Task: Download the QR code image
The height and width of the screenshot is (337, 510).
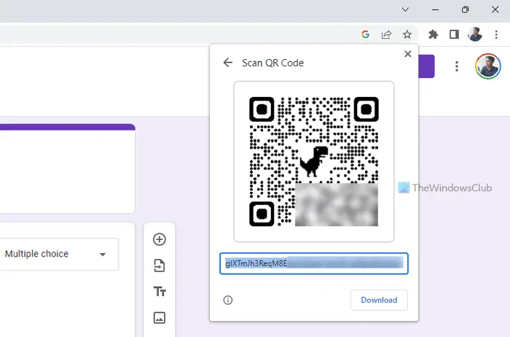Action: (x=379, y=300)
